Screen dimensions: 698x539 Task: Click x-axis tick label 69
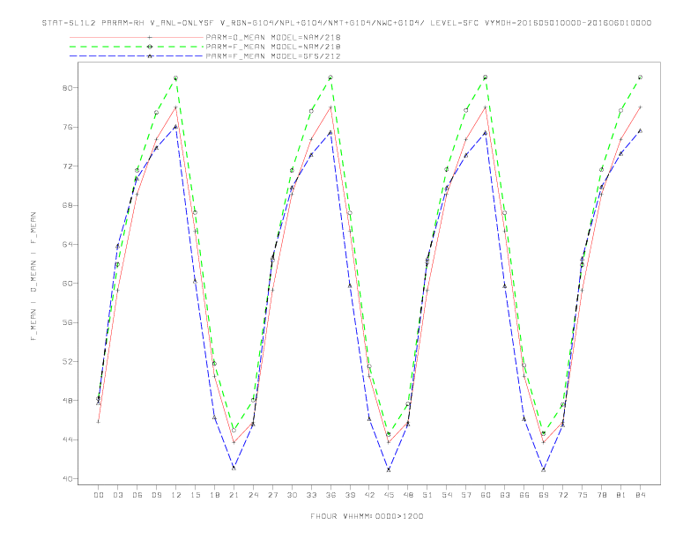[544, 495]
